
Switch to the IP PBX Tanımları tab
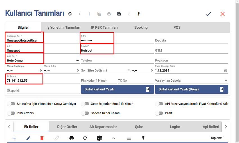pos(104,27)
